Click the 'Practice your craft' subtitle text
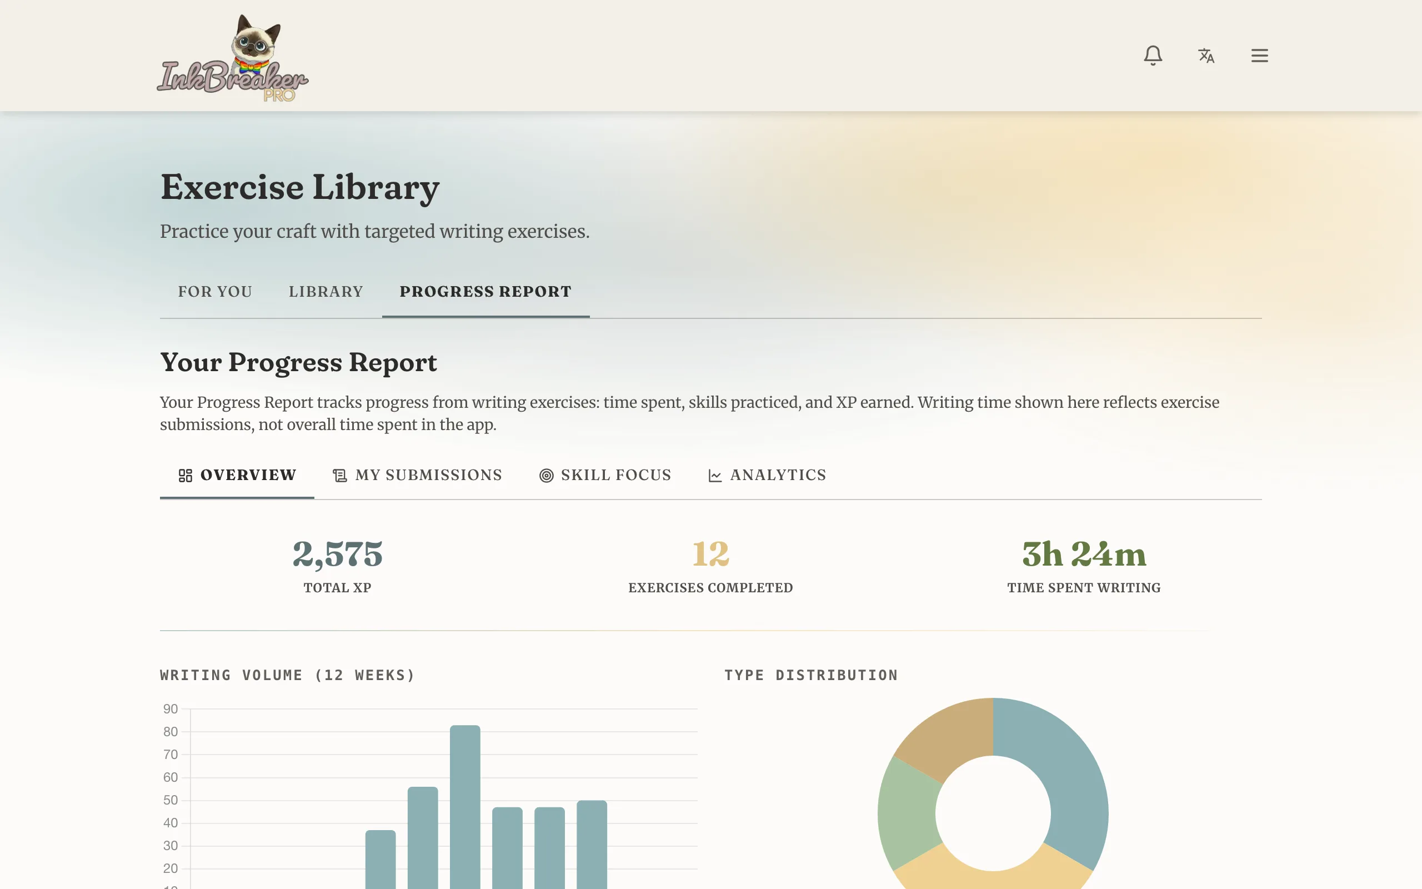 click(374, 232)
